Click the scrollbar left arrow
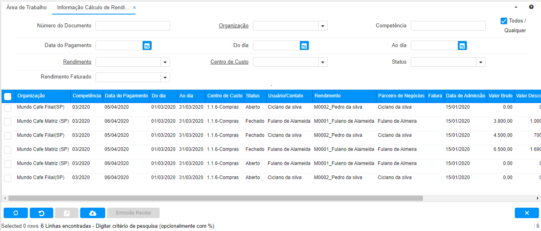The width and height of the screenshot is (541, 231). [x=4, y=198]
